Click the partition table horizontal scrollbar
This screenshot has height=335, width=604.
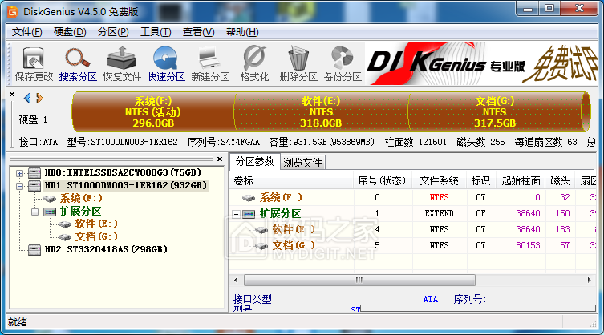tap(353, 281)
